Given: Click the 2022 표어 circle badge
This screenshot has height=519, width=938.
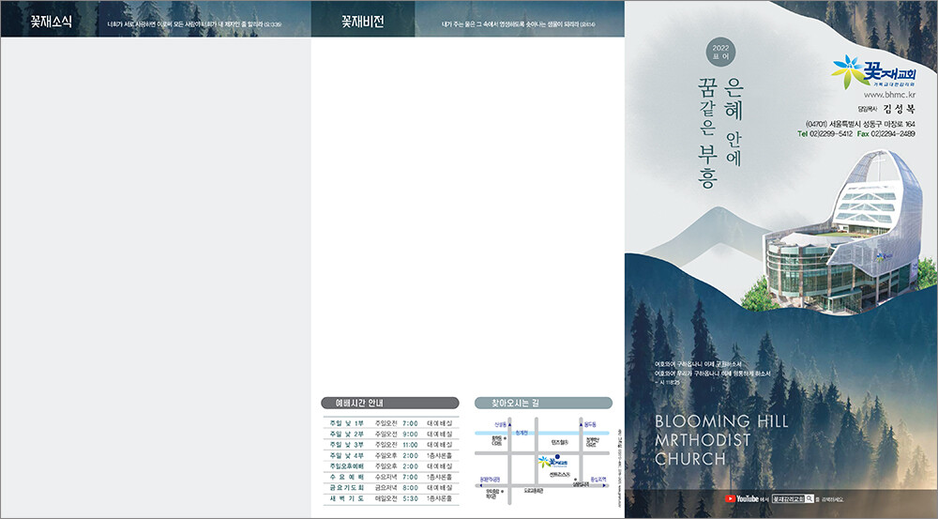Looking at the screenshot, I should point(720,52).
